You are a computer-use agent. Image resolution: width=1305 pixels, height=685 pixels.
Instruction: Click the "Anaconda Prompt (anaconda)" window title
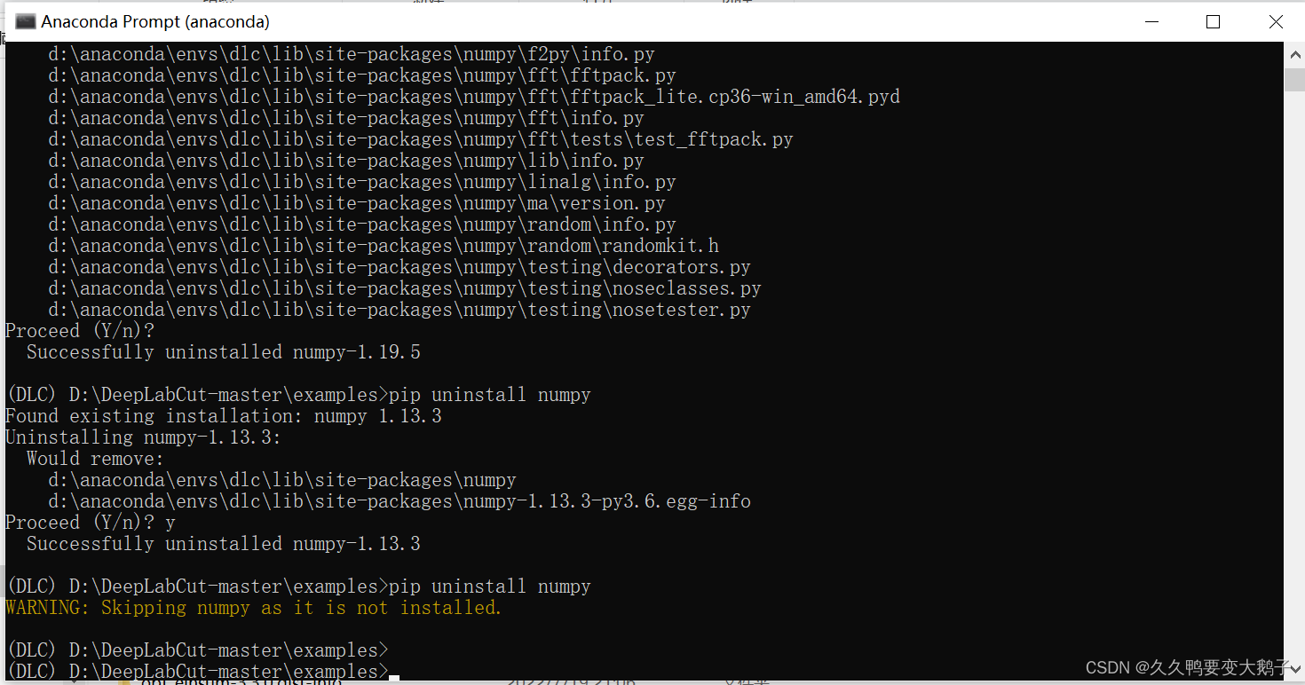point(155,21)
